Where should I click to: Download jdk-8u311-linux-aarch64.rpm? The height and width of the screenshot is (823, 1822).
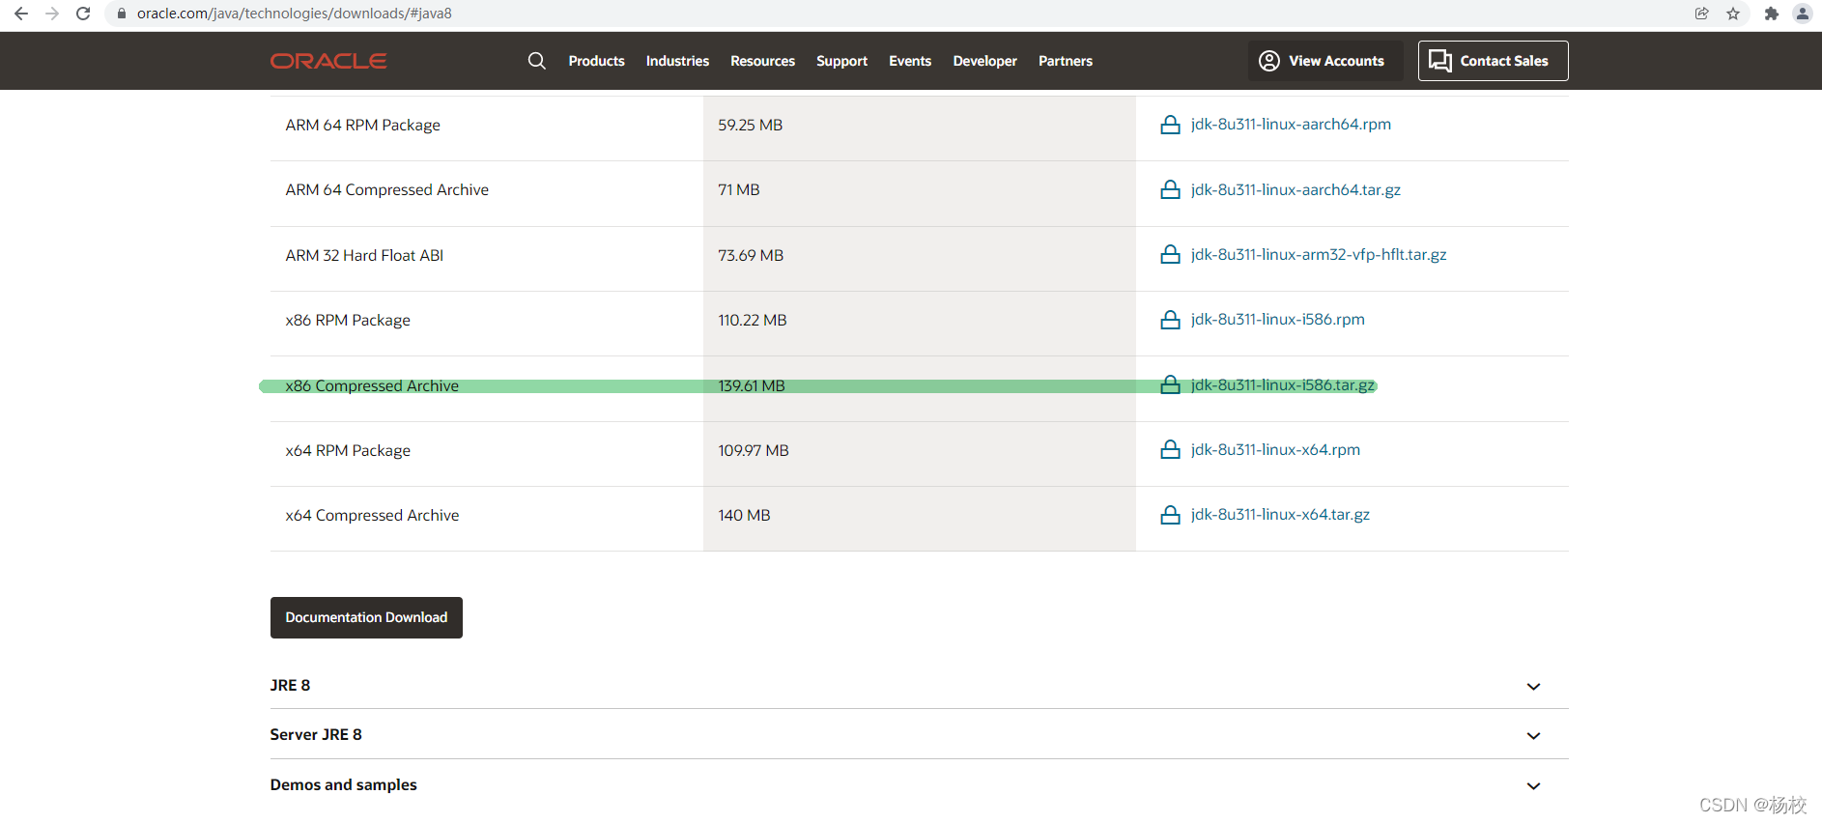point(1291,125)
